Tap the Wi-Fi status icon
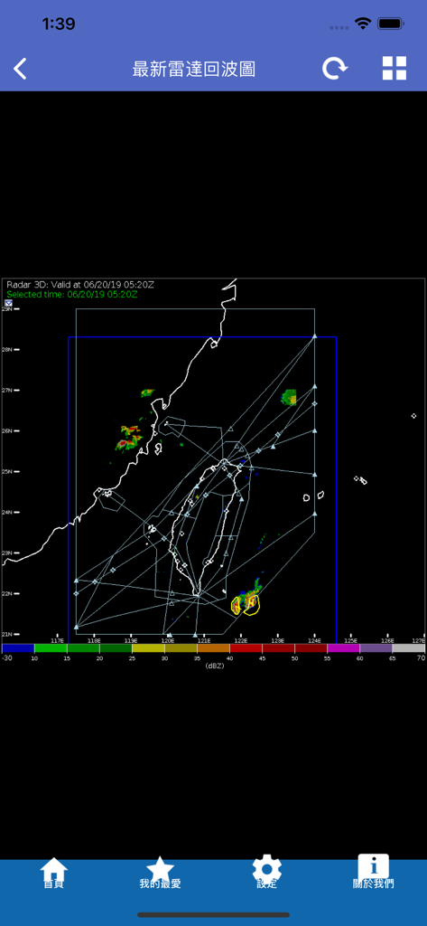 [x=363, y=24]
